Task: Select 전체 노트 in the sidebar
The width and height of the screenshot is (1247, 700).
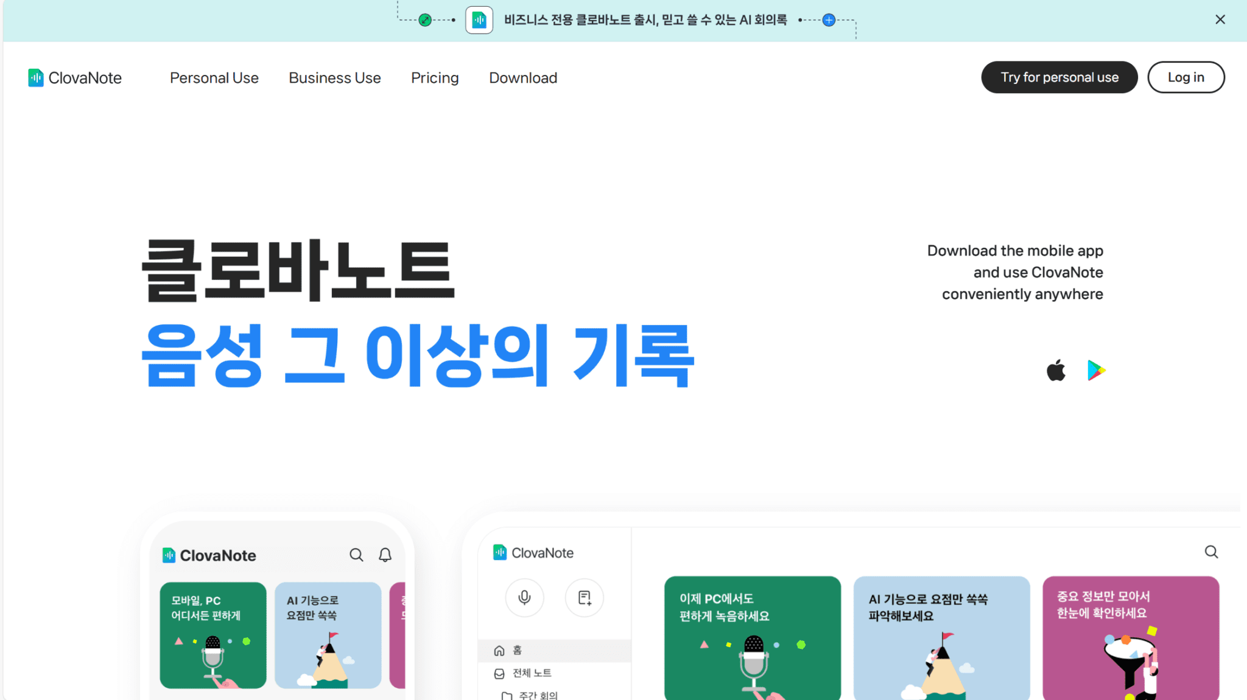Action: click(554, 673)
